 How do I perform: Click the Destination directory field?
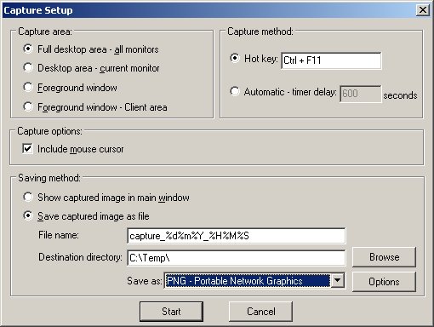click(237, 258)
